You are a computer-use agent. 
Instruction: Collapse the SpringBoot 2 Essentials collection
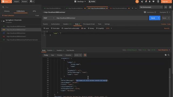[x=2, y=21]
